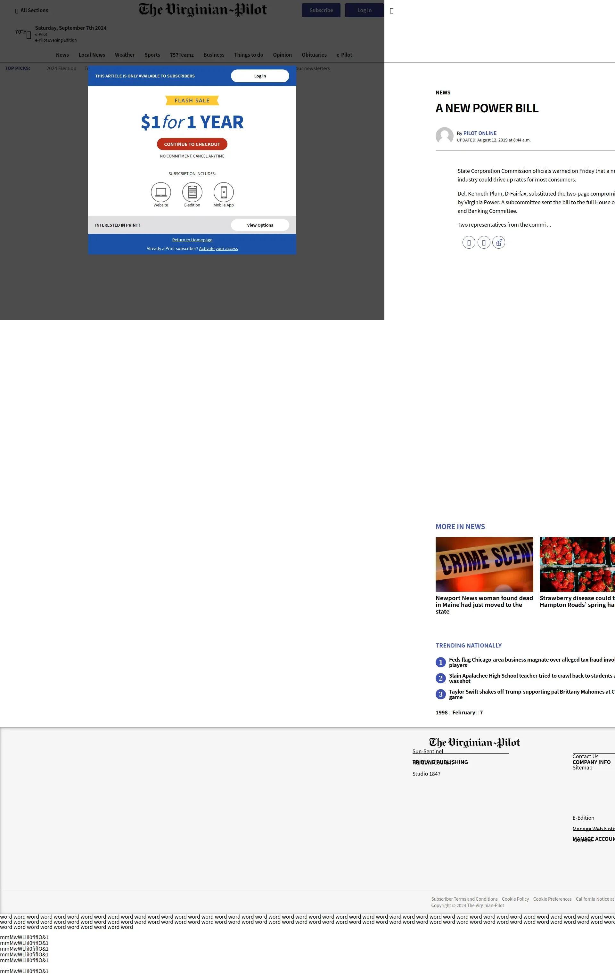Click the $1 for 1 YEAR offer text
The width and height of the screenshot is (615, 974).
point(192,122)
